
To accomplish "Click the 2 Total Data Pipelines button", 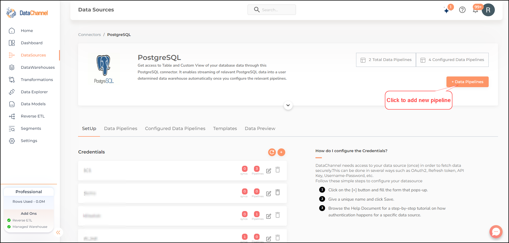I will click(386, 60).
